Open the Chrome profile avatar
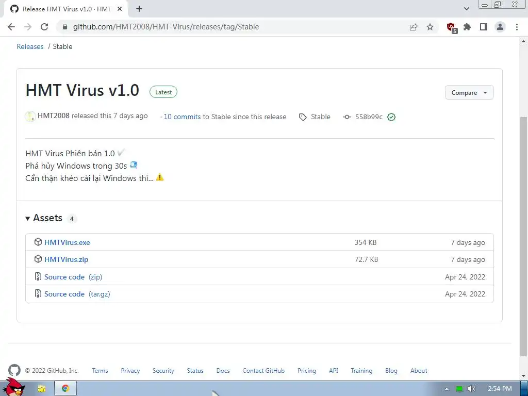Image resolution: width=528 pixels, height=396 pixels. (500, 27)
